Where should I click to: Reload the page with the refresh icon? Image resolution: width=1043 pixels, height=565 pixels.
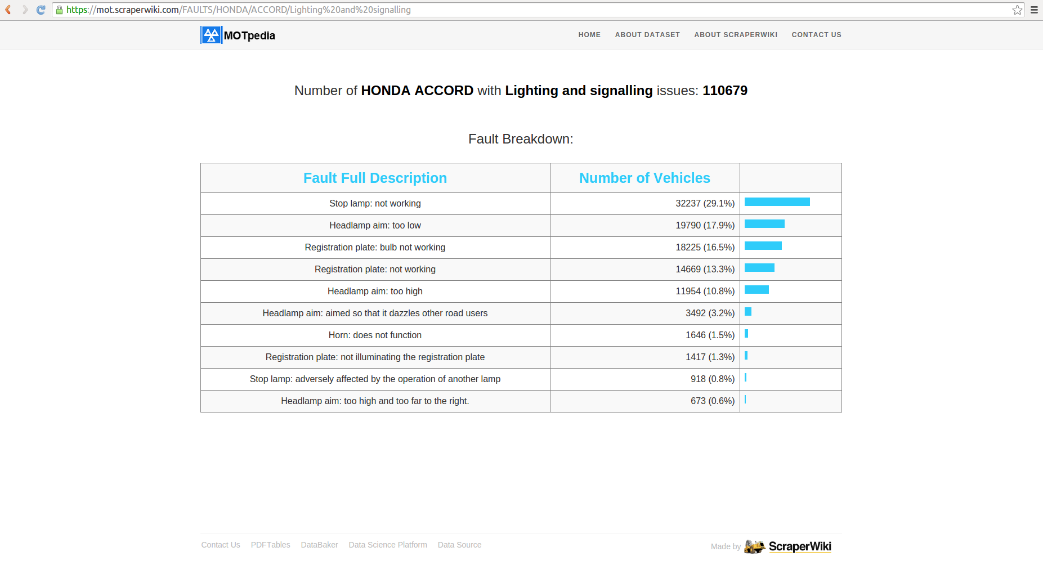click(41, 10)
